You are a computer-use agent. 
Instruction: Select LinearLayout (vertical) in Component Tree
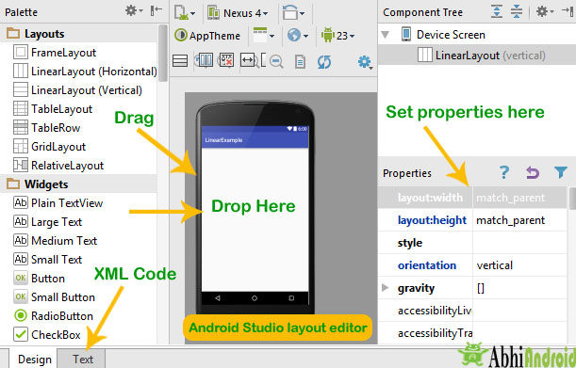coord(481,56)
